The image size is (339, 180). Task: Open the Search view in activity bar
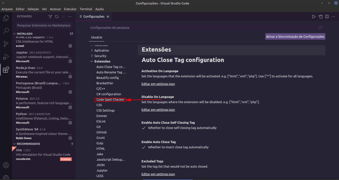6,31
